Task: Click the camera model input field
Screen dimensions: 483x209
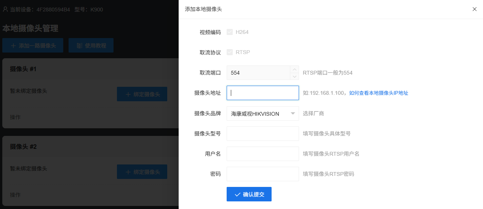Action: point(262,134)
